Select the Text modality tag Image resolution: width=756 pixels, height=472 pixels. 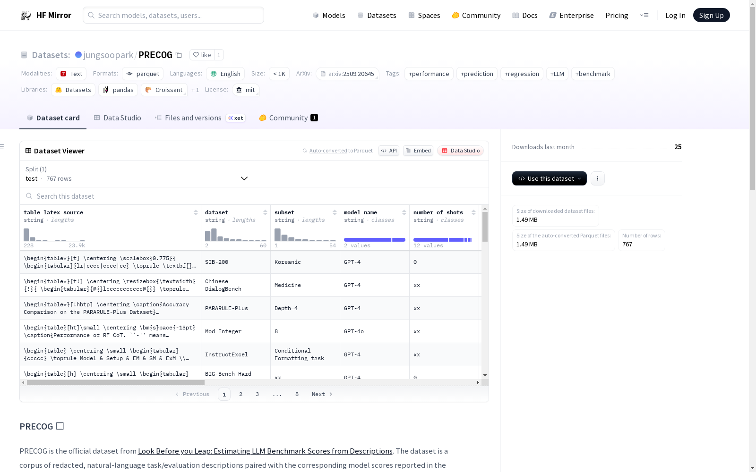pos(71,74)
